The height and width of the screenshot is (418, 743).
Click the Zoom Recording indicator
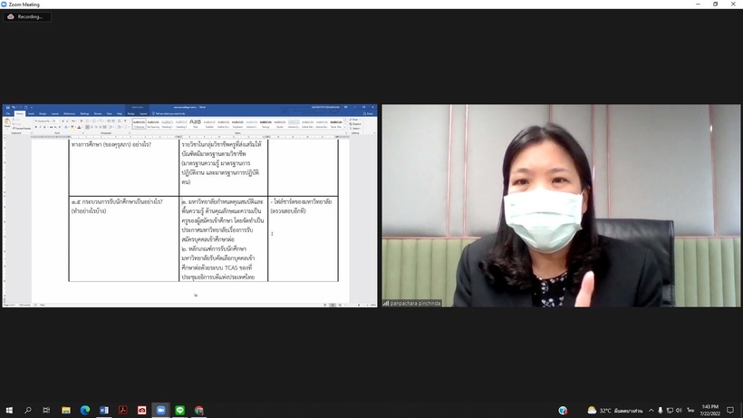(x=27, y=16)
